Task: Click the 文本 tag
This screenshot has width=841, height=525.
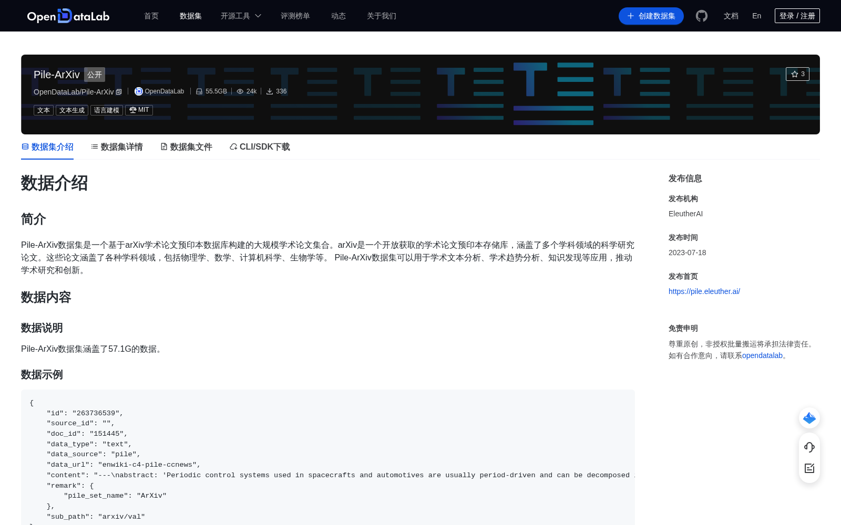Action: coord(44,110)
